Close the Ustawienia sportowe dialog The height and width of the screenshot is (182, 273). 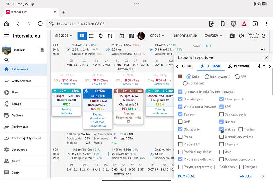point(266,57)
